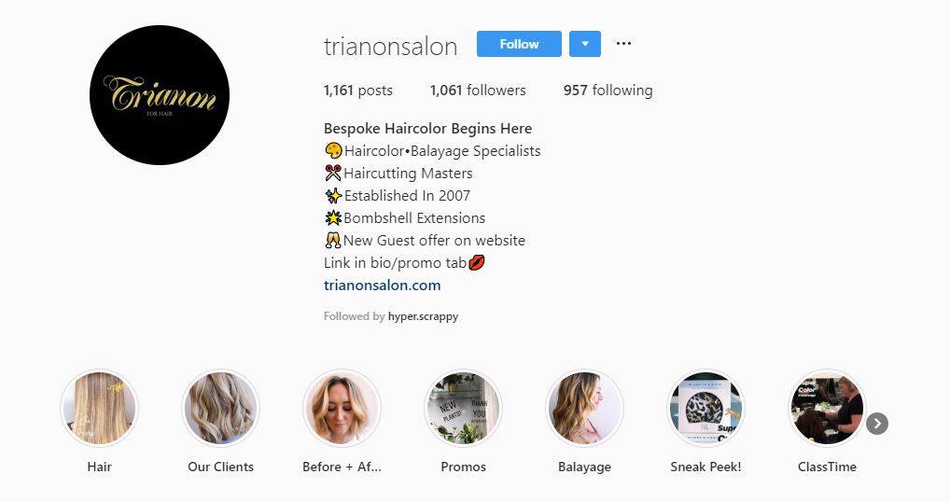
Task: Follow the trianonsalon account
Action: (x=519, y=44)
